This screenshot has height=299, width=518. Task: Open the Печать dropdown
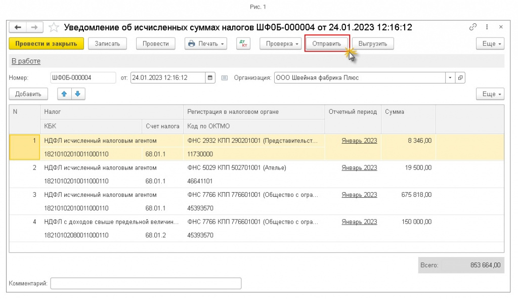(206, 44)
